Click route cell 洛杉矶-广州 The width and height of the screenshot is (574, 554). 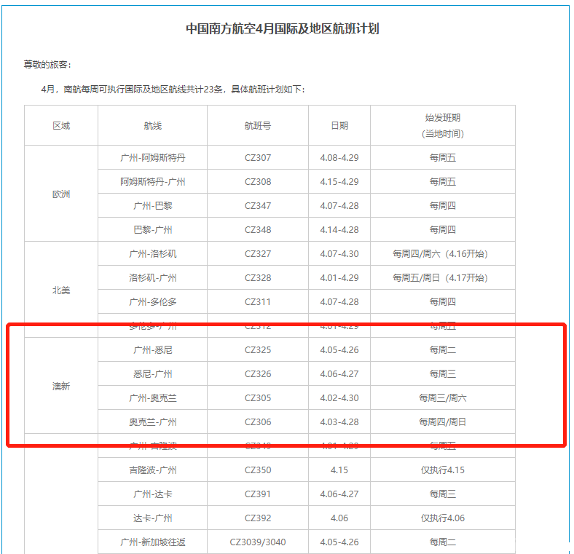pos(153,278)
